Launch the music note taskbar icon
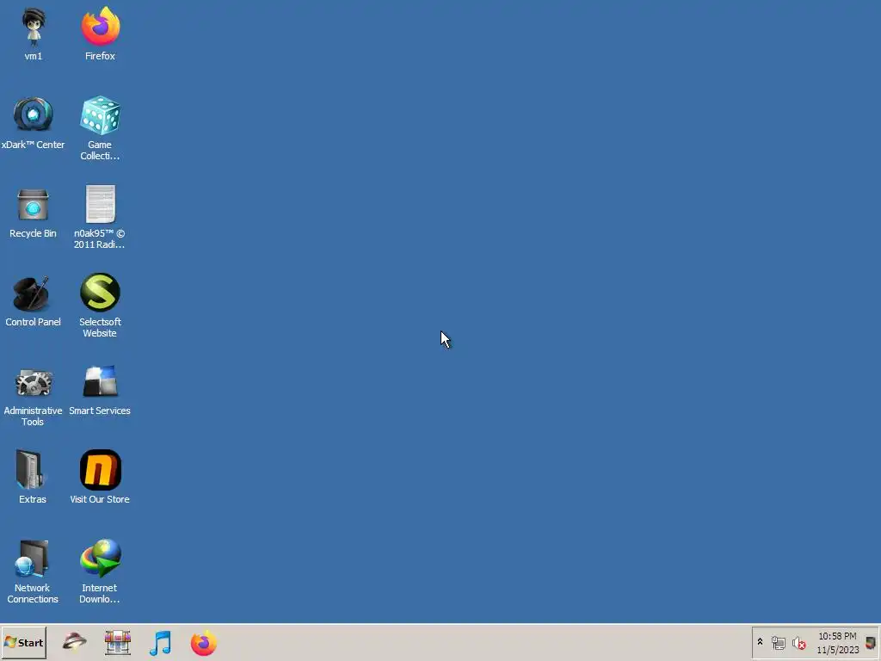 (160, 642)
